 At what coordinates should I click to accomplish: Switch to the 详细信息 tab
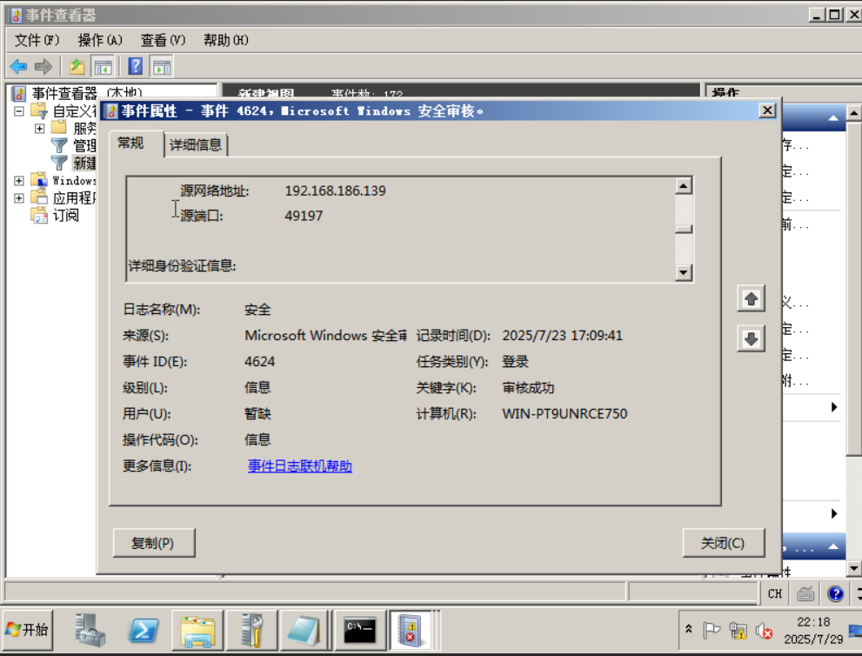(197, 144)
